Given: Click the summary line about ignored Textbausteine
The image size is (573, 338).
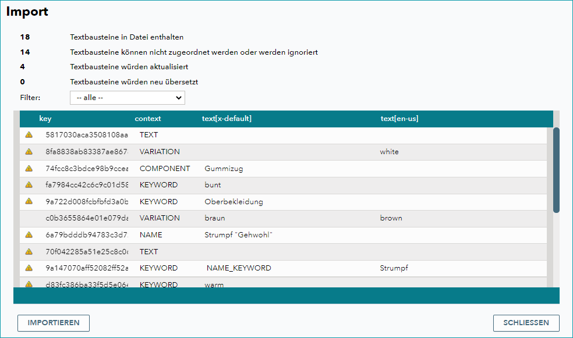Looking at the screenshot, I should pyautogui.click(x=194, y=52).
